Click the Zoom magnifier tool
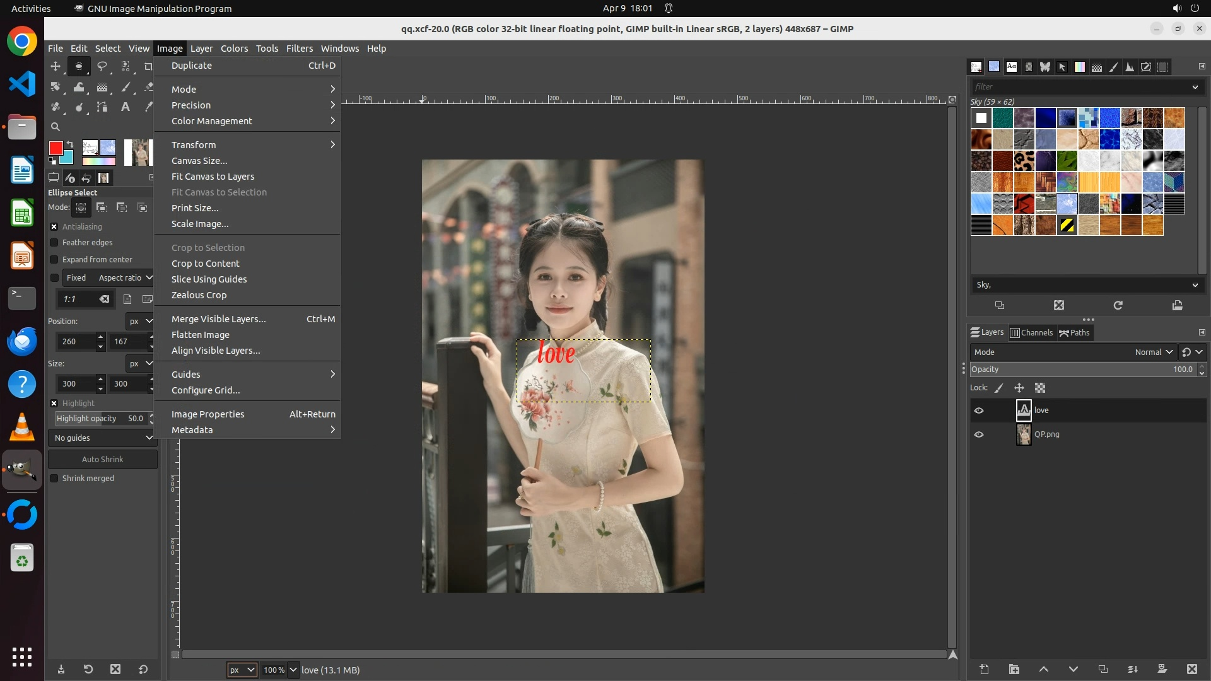 [56, 127]
